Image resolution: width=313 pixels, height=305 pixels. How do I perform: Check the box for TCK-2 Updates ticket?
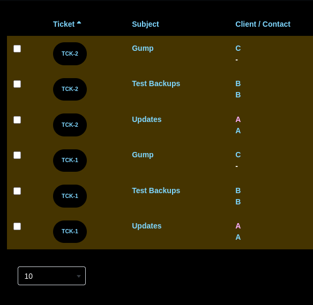(x=17, y=120)
